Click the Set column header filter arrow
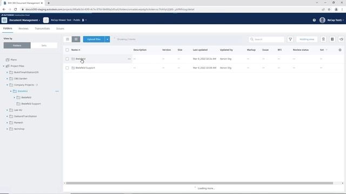Screen dimensions: 346x194 pyautogui.click(x=327, y=50)
